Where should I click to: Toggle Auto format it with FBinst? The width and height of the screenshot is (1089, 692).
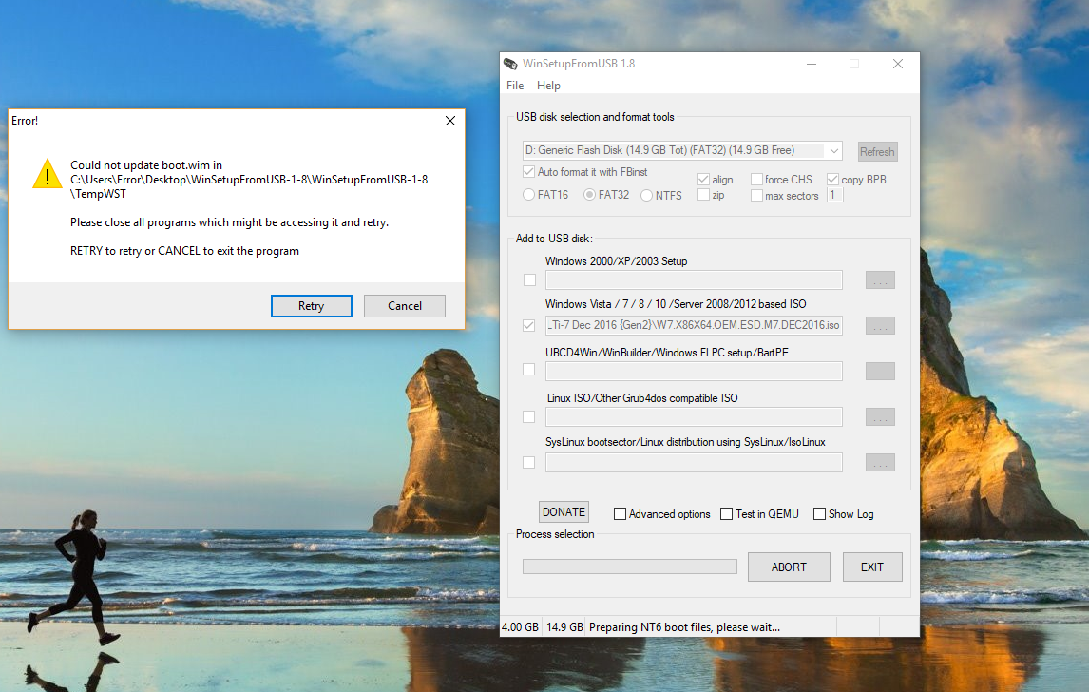(529, 172)
